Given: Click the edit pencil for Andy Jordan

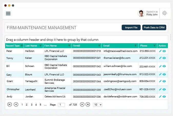Looking at the screenshot, I should click(x=160, y=97).
